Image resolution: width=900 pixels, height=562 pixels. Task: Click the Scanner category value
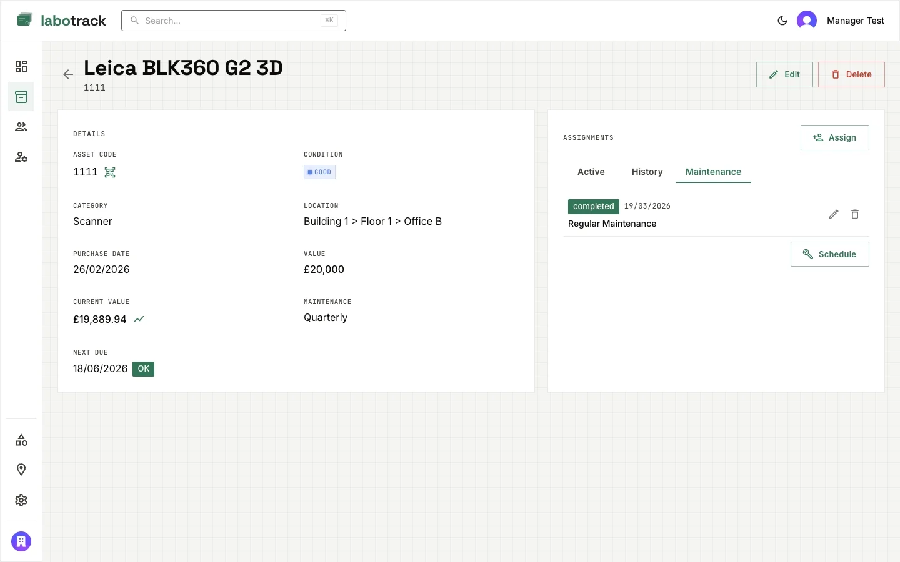[92, 221]
